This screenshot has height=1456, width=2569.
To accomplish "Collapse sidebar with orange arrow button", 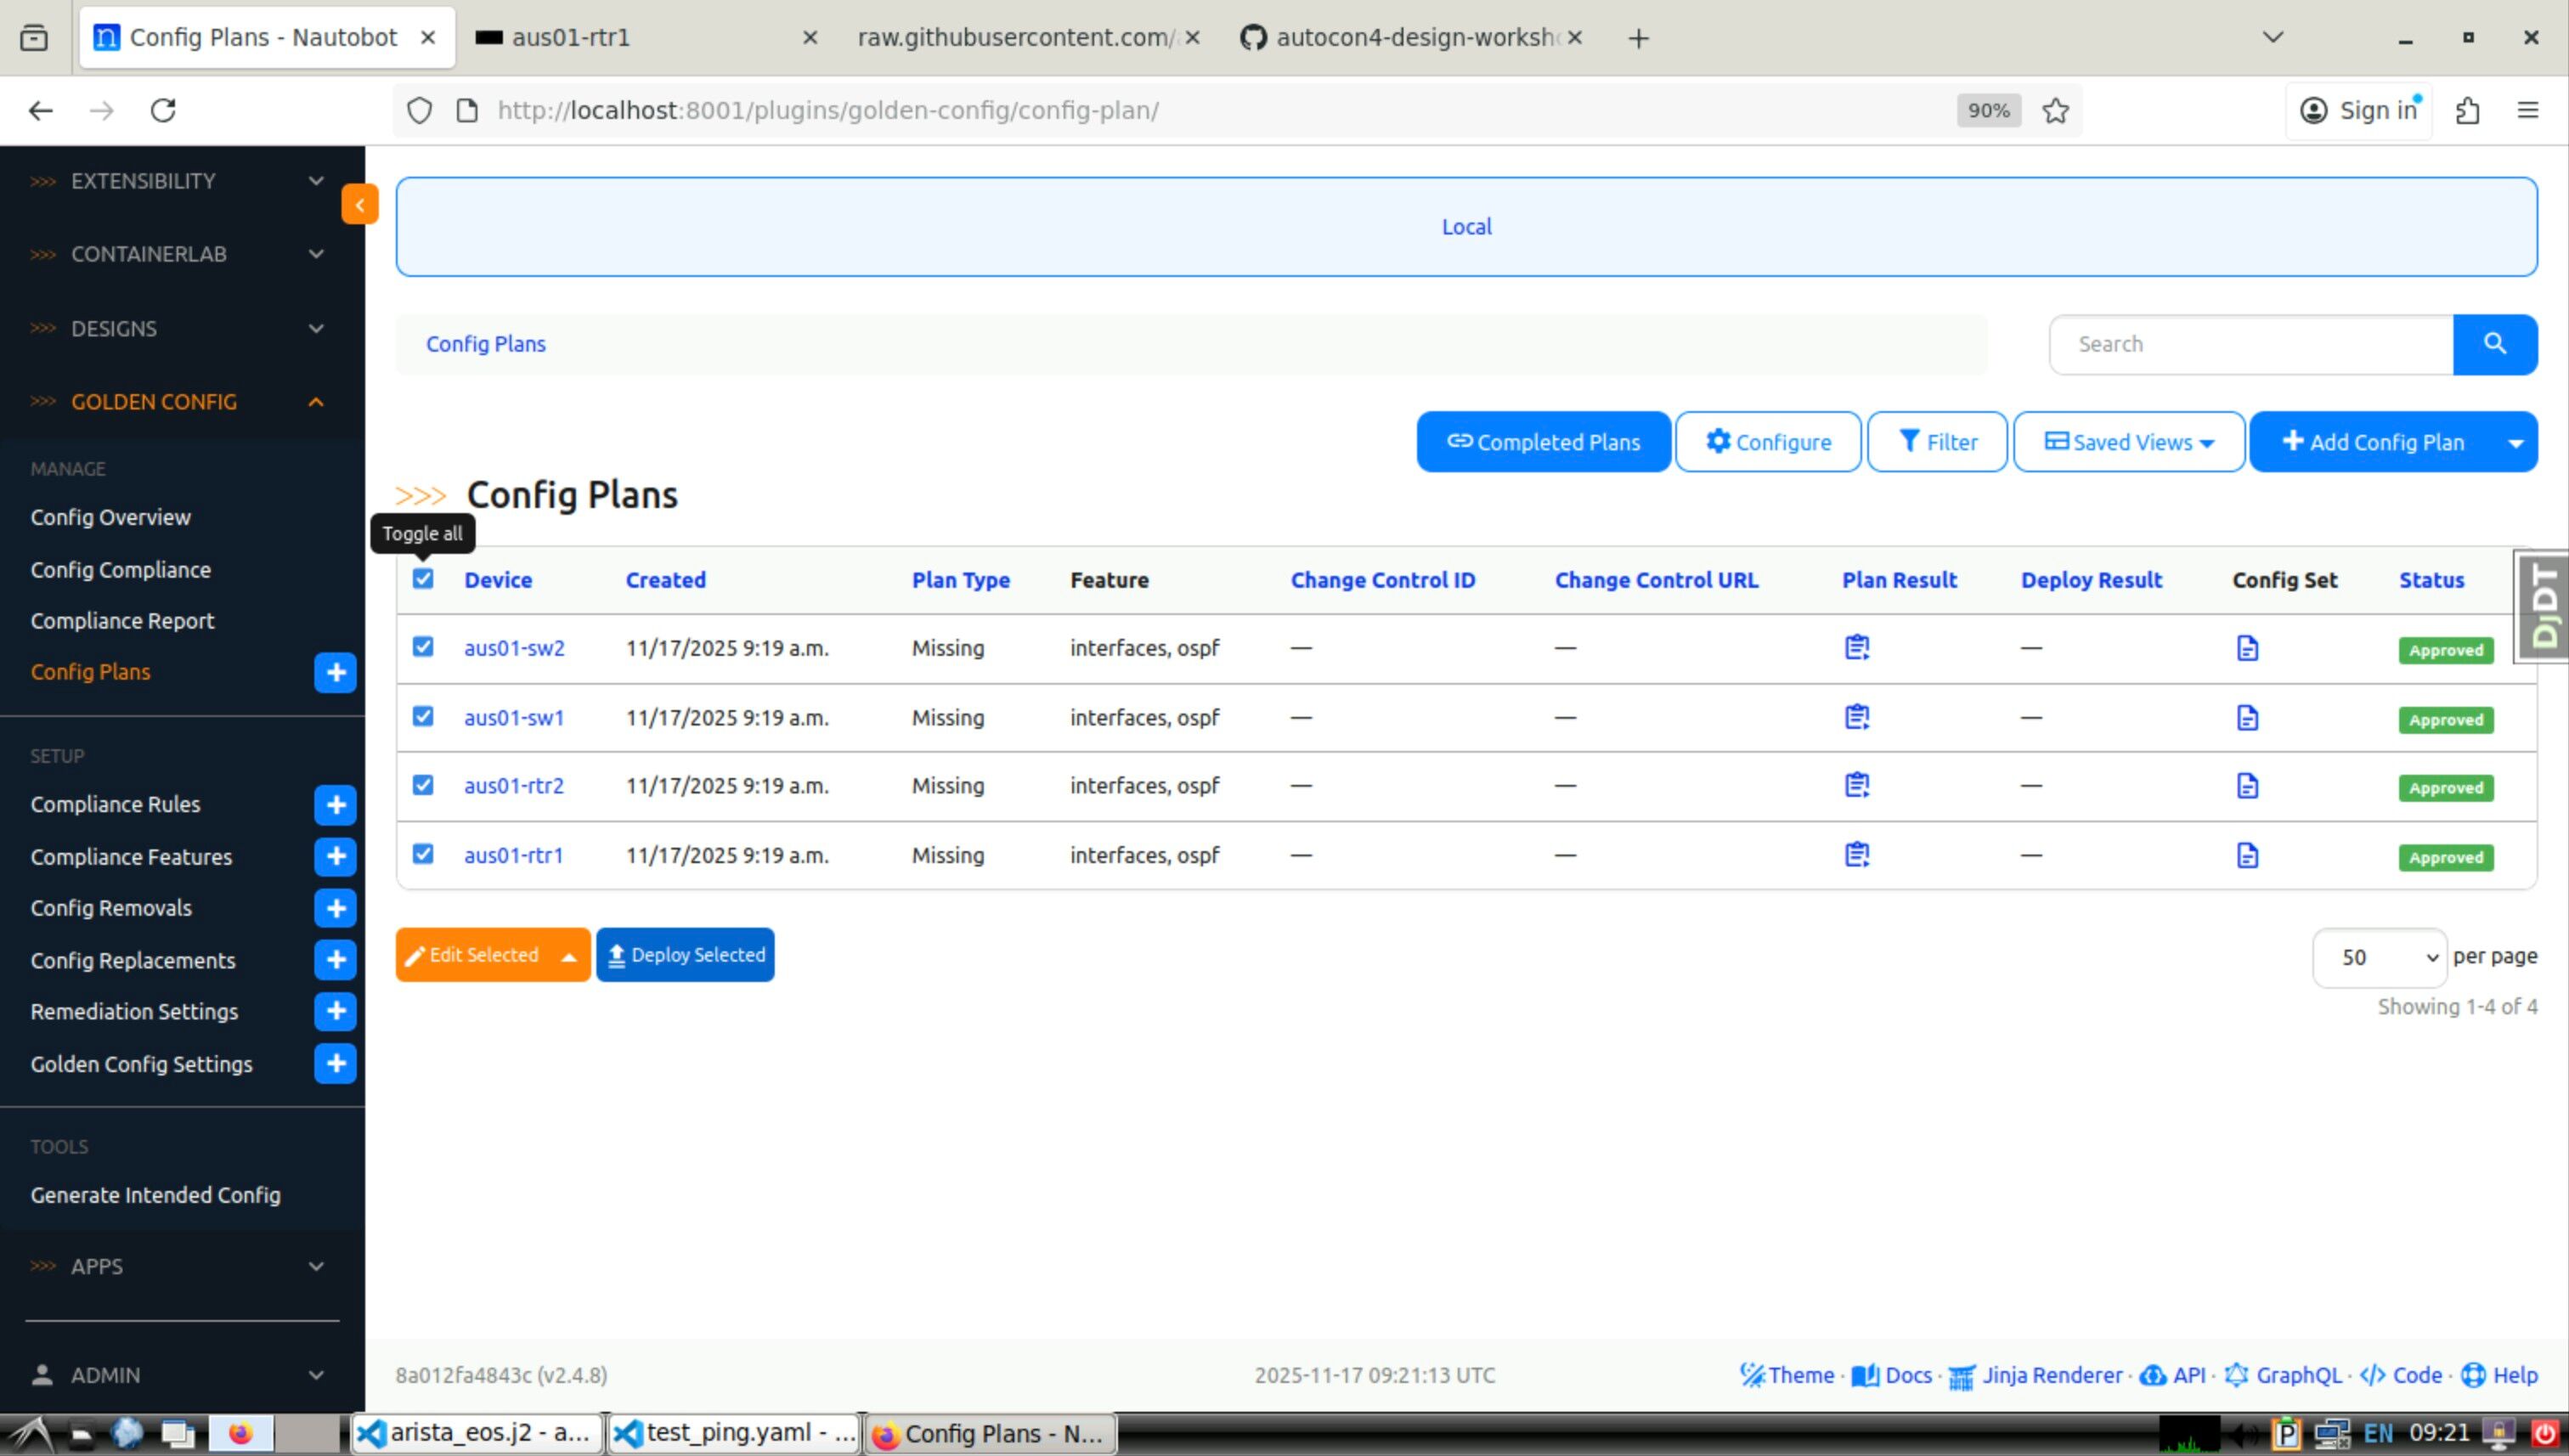I will point(359,205).
